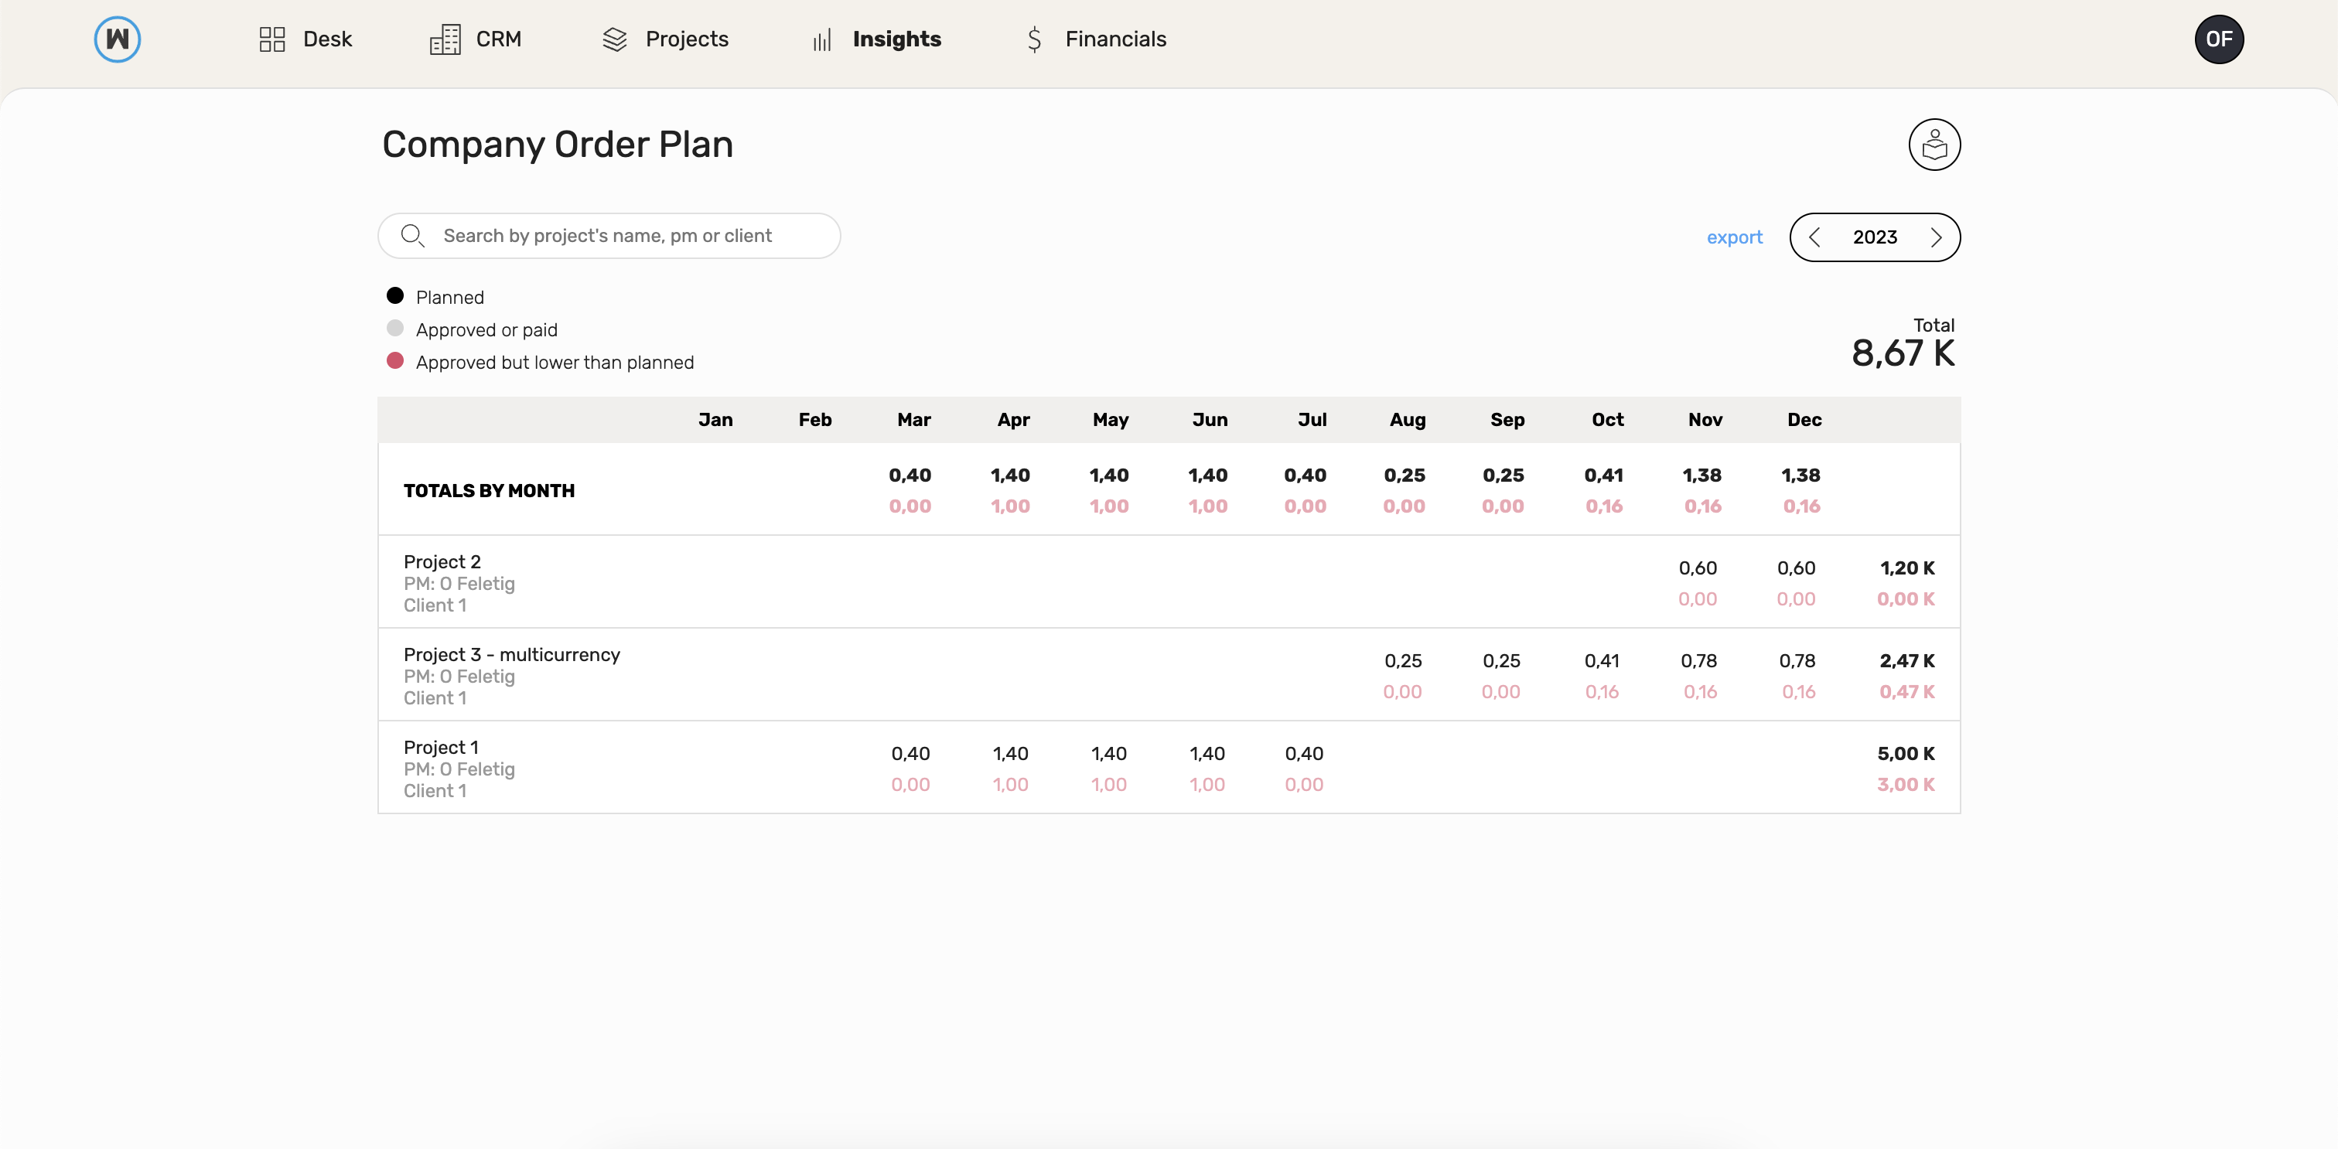
Task: Click the Oct column header
Action: (1607, 419)
